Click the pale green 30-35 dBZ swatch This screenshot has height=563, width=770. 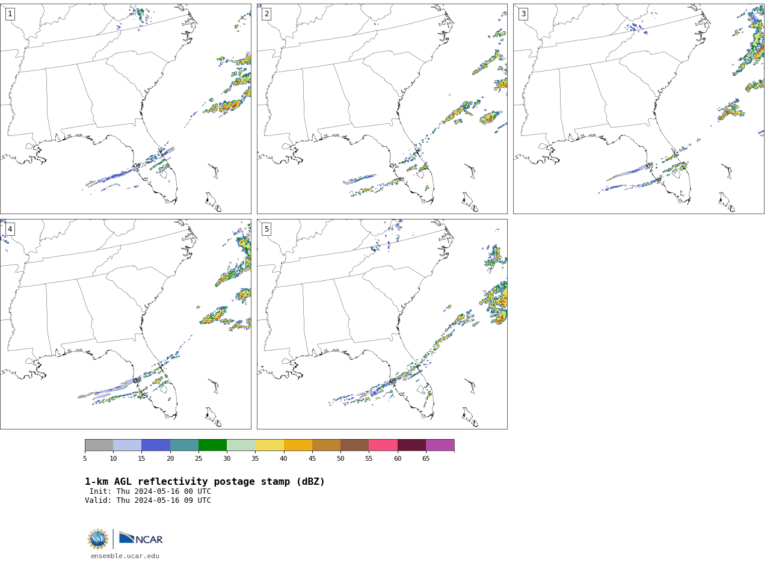coord(241,445)
